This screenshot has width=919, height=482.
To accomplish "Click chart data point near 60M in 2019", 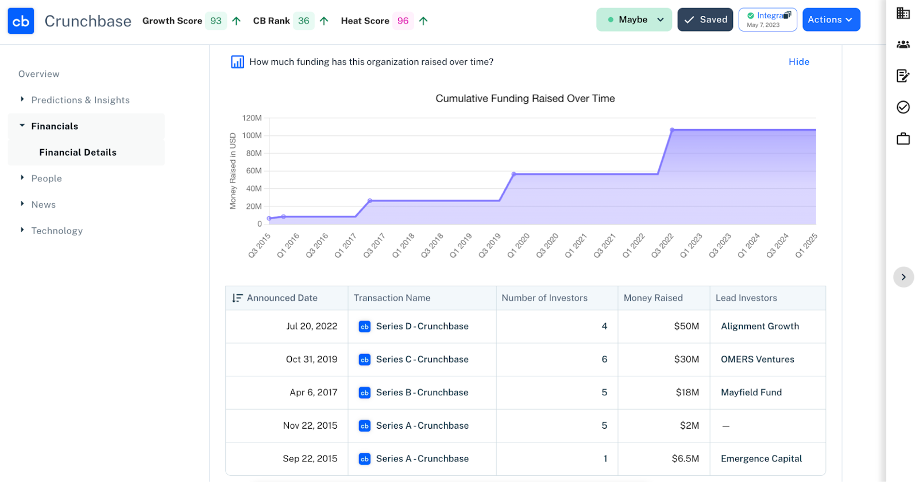I will tap(514, 174).
